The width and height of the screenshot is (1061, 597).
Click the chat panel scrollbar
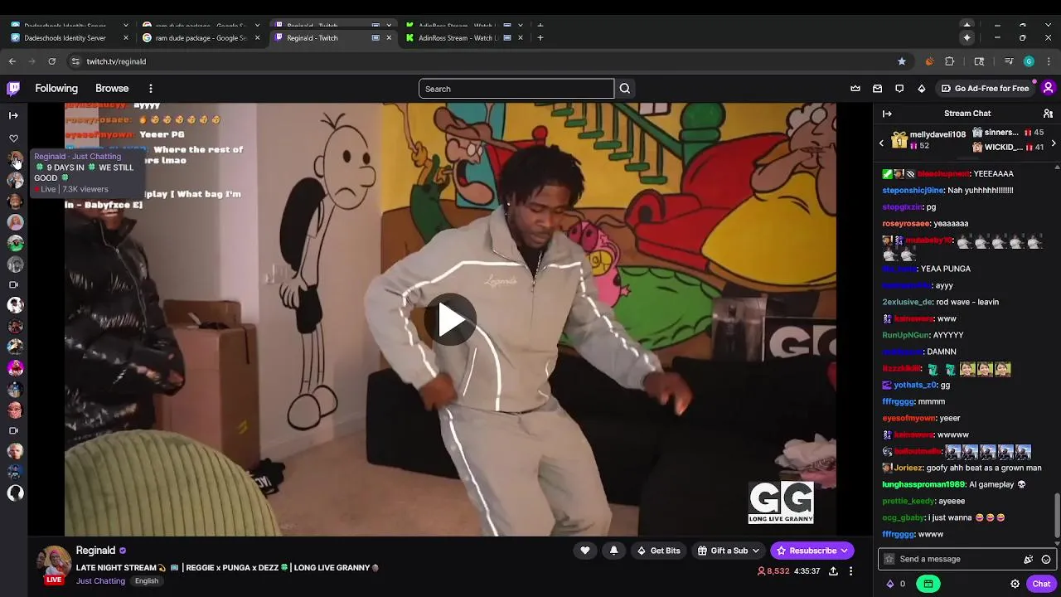[1057, 514]
